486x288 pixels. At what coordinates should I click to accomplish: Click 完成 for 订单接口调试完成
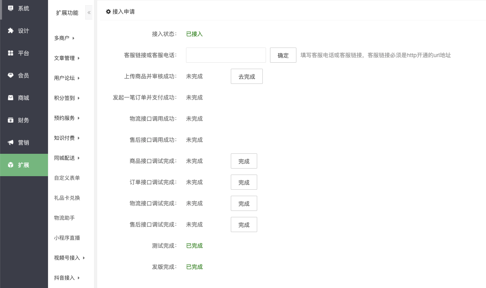pos(244,182)
